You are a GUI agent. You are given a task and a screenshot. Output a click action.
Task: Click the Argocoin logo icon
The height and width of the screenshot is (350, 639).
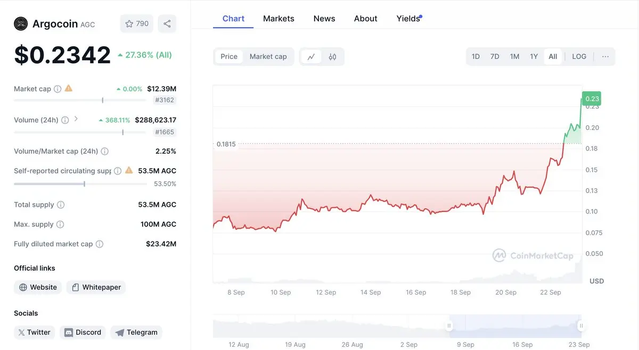21,23
